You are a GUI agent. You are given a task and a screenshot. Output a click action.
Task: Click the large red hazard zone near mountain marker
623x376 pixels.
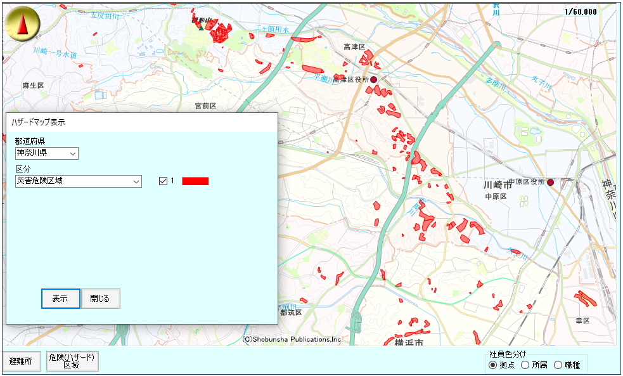pos(221,33)
